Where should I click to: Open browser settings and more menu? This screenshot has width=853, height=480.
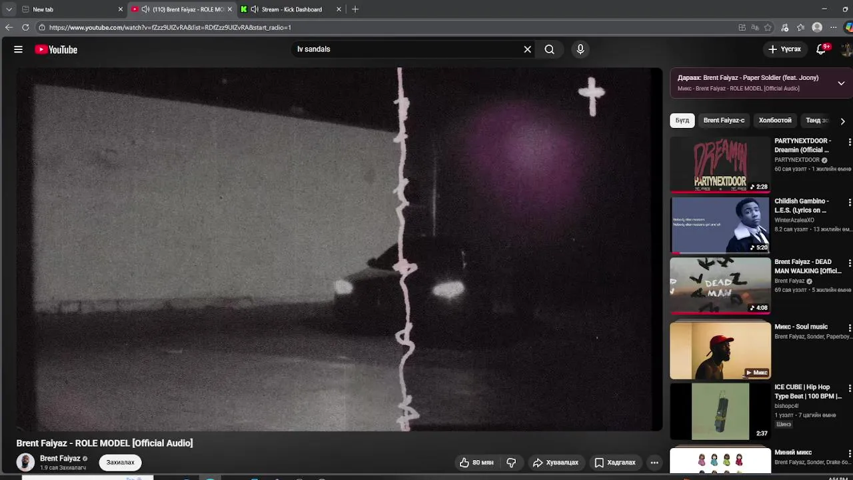pos(833,27)
